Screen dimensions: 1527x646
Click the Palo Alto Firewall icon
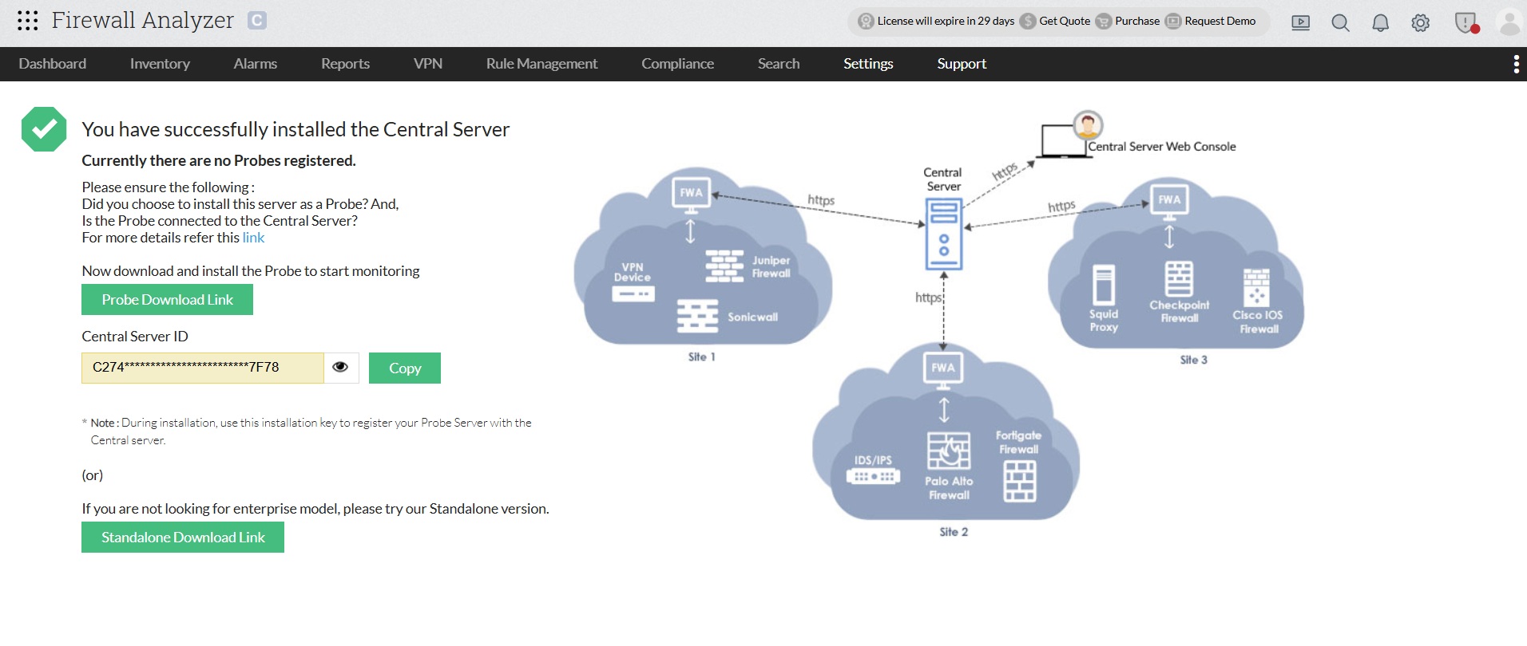(x=949, y=451)
